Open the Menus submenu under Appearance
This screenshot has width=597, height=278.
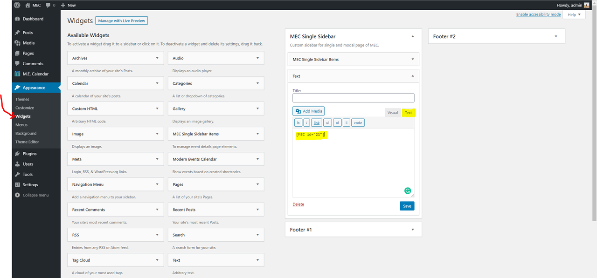pos(21,125)
